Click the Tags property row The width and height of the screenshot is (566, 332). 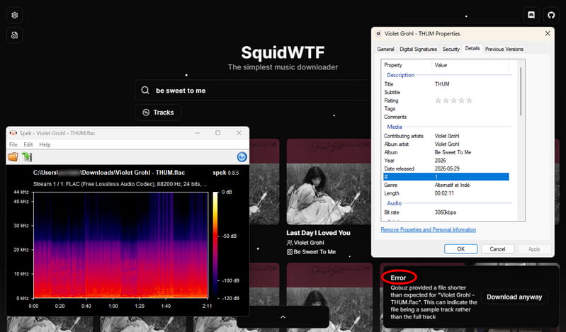[x=446, y=108]
